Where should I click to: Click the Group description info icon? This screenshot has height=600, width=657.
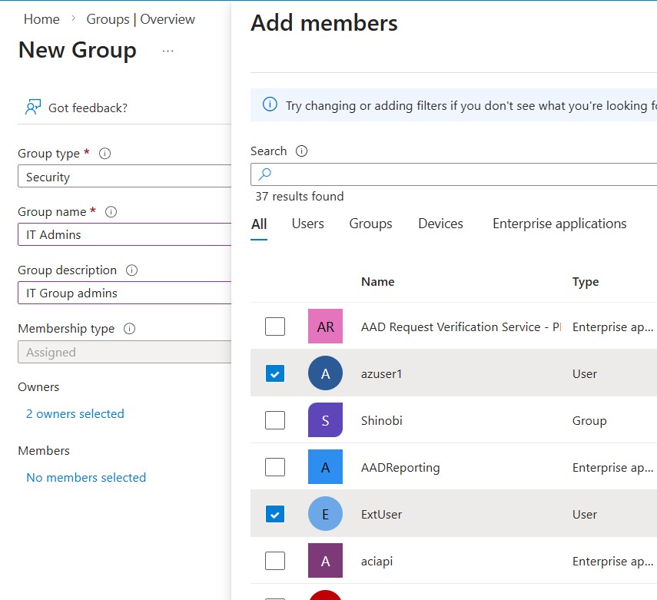[x=131, y=270]
